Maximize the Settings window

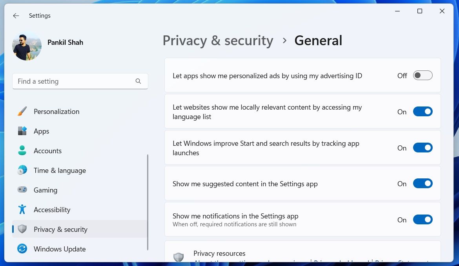(420, 11)
